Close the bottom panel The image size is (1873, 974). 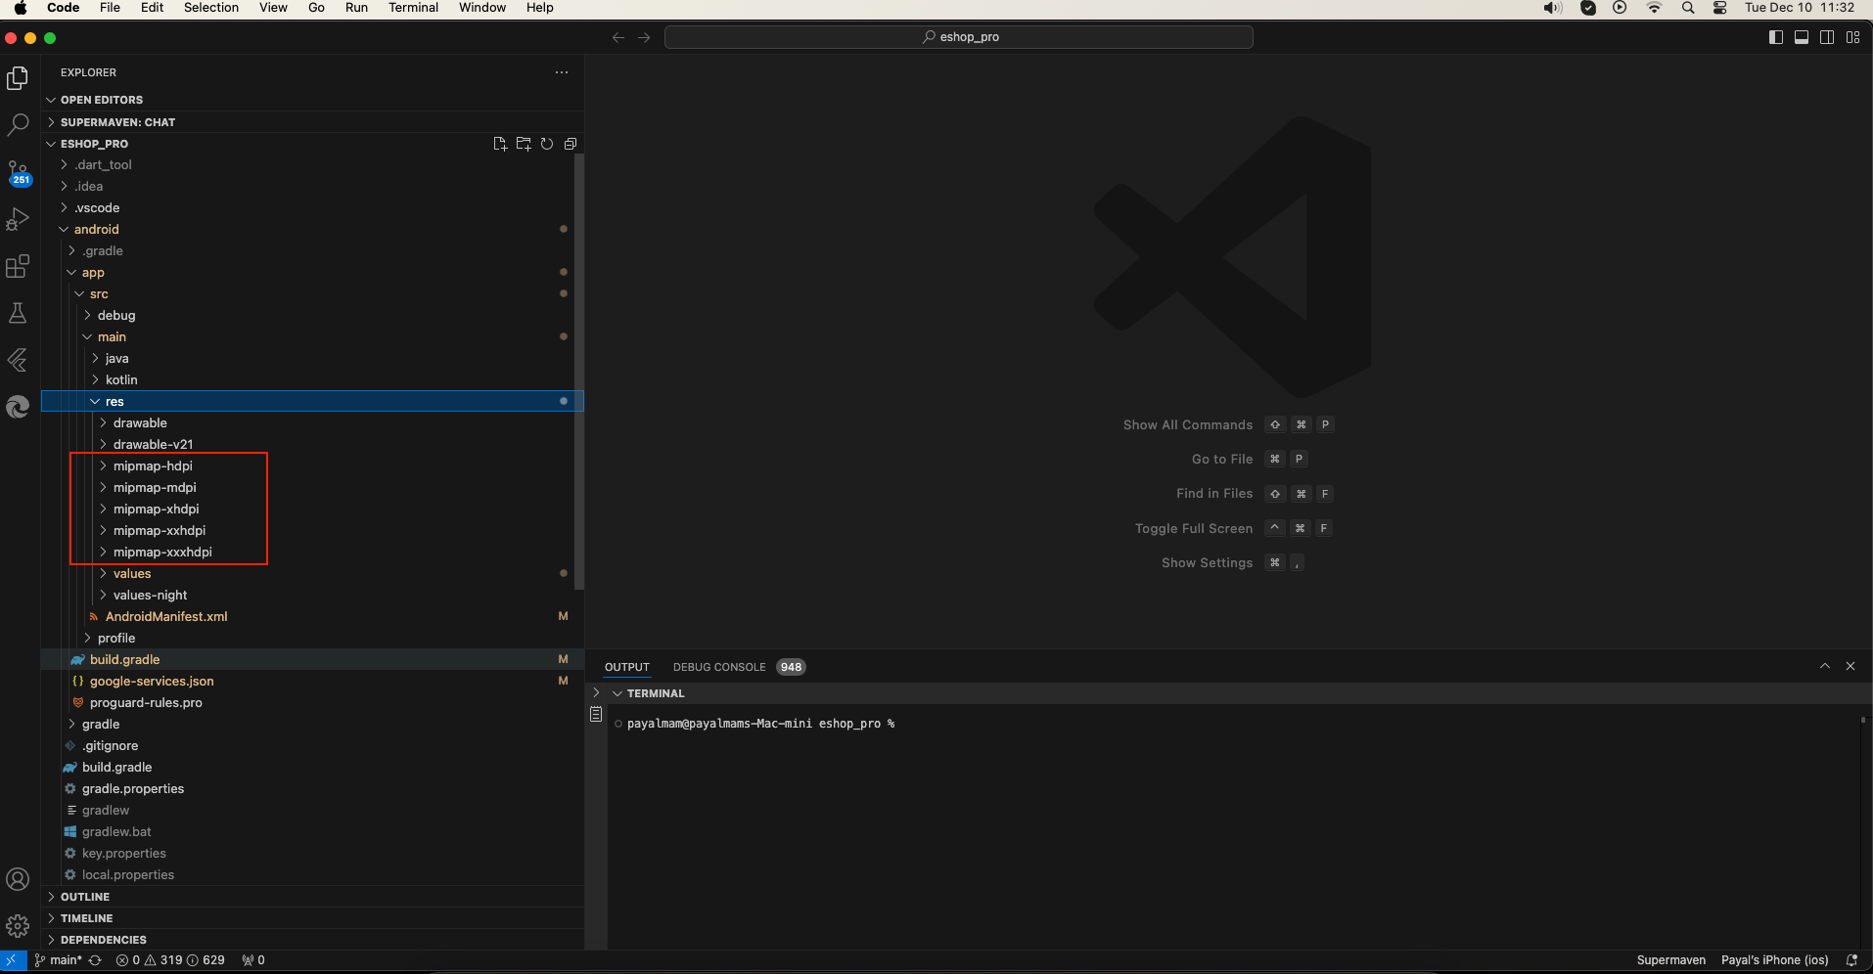[1850, 666]
